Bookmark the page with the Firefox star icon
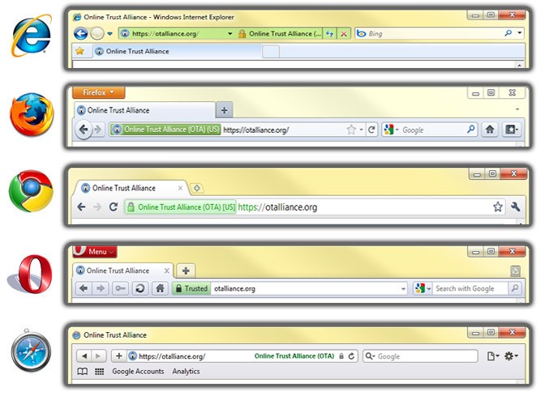545x396 pixels. pyautogui.click(x=351, y=130)
